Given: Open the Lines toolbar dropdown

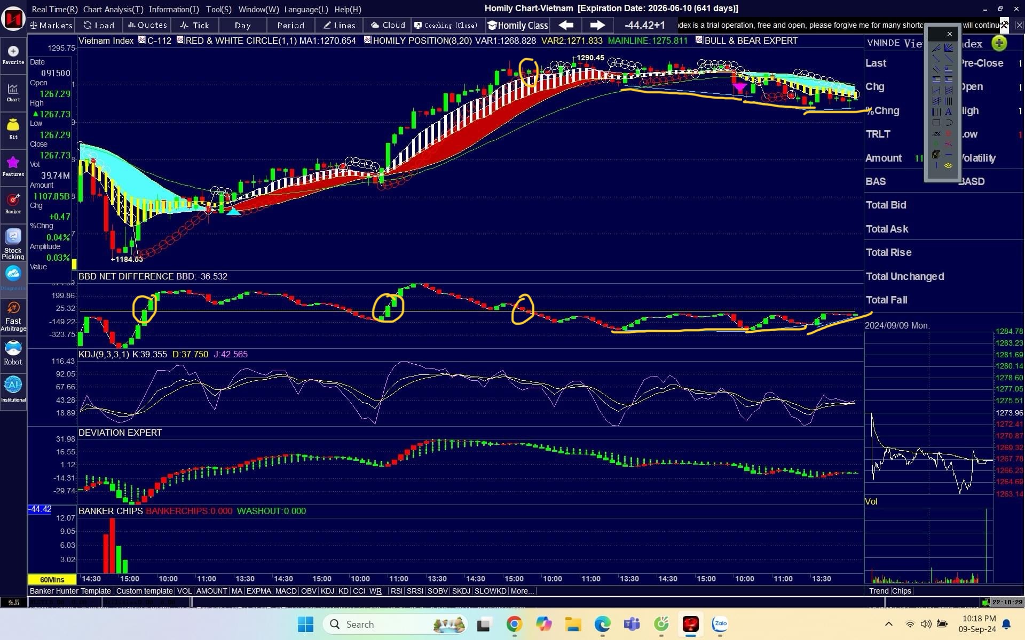Looking at the screenshot, I should pyautogui.click(x=339, y=25).
